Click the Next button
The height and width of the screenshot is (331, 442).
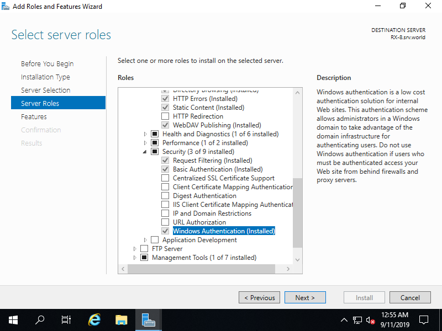point(305,297)
